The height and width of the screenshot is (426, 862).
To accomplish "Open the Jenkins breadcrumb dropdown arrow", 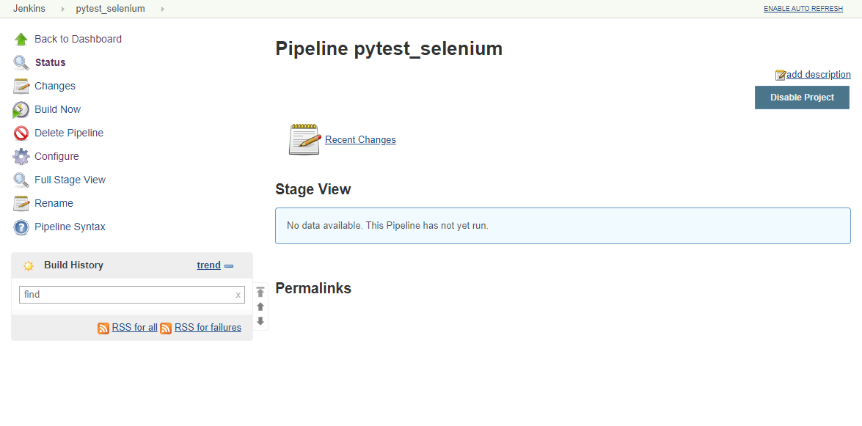I will pos(63,9).
